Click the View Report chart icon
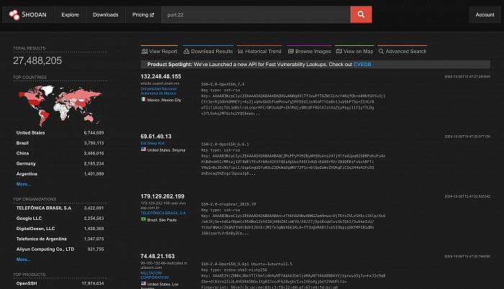The width and height of the screenshot is (504, 289). (x=144, y=51)
